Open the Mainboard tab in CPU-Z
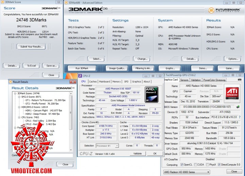245x176 pixels. (104, 81)
